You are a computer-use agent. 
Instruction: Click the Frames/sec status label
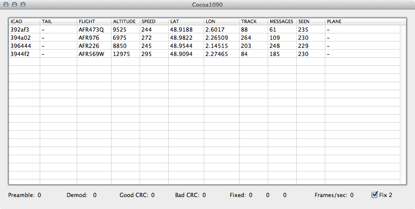pos(331,195)
